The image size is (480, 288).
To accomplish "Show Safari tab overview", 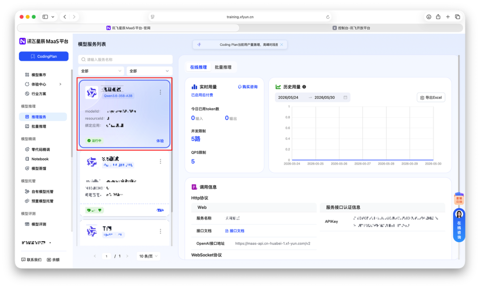I will click(458, 17).
